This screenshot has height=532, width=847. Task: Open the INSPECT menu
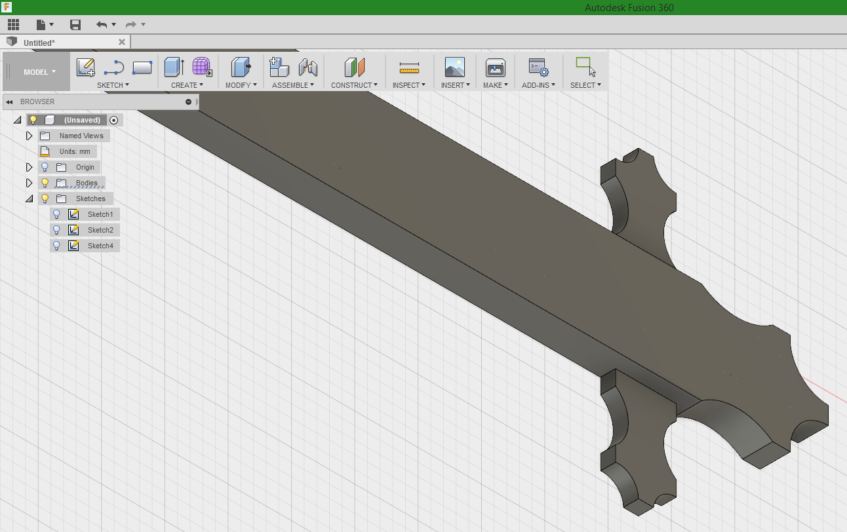[409, 85]
